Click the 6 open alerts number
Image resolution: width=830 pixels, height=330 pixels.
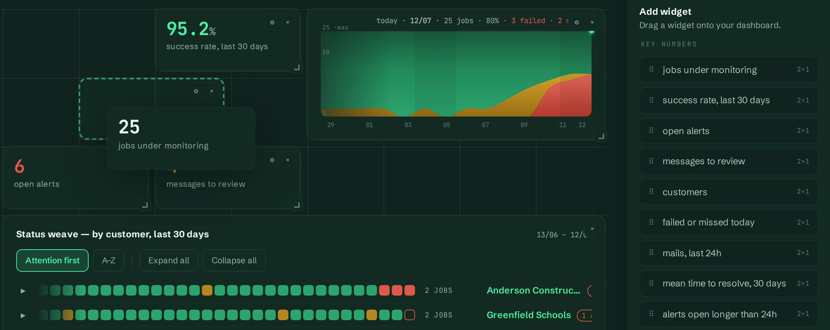(19, 166)
